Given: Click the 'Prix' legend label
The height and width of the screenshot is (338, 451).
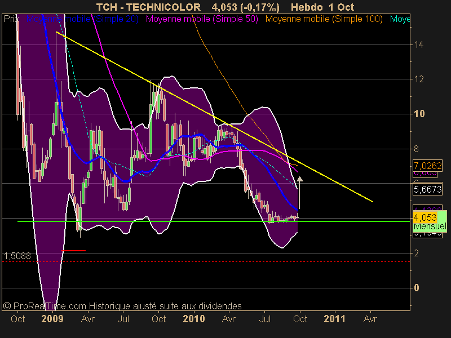Looking at the screenshot, I should pos(11,19).
